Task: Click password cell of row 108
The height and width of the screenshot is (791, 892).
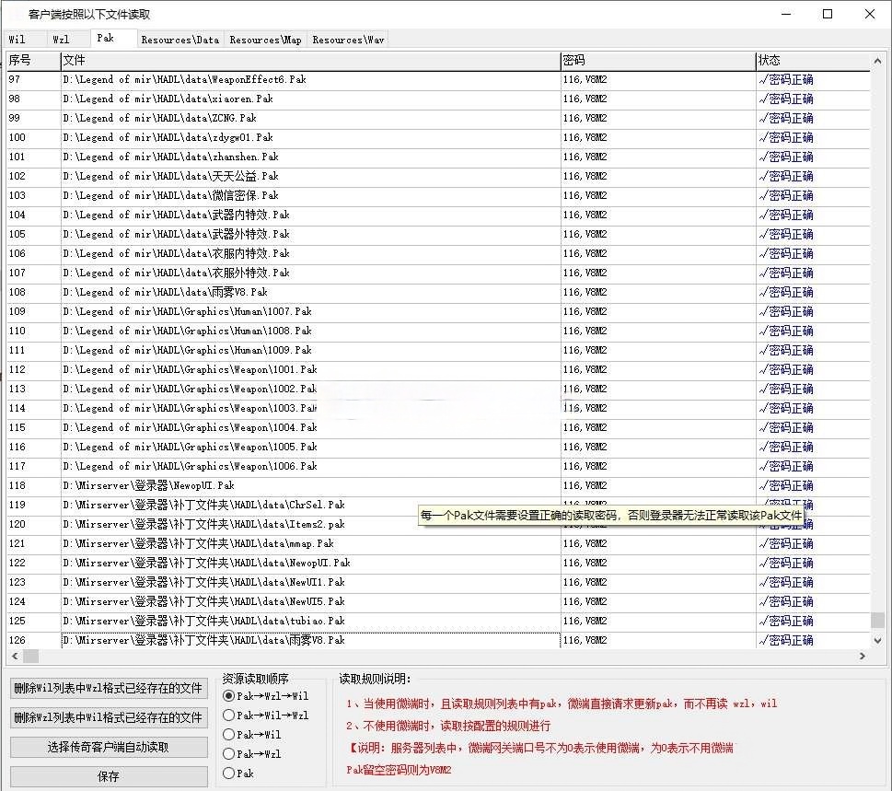Action: (x=658, y=293)
